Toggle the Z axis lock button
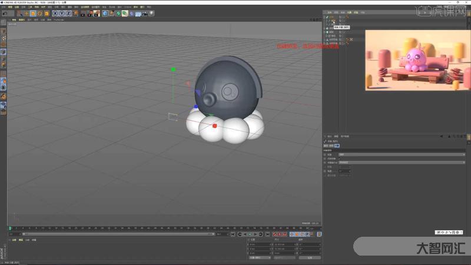Image resolution: width=471 pixels, height=265 pixels. (x=68, y=13)
